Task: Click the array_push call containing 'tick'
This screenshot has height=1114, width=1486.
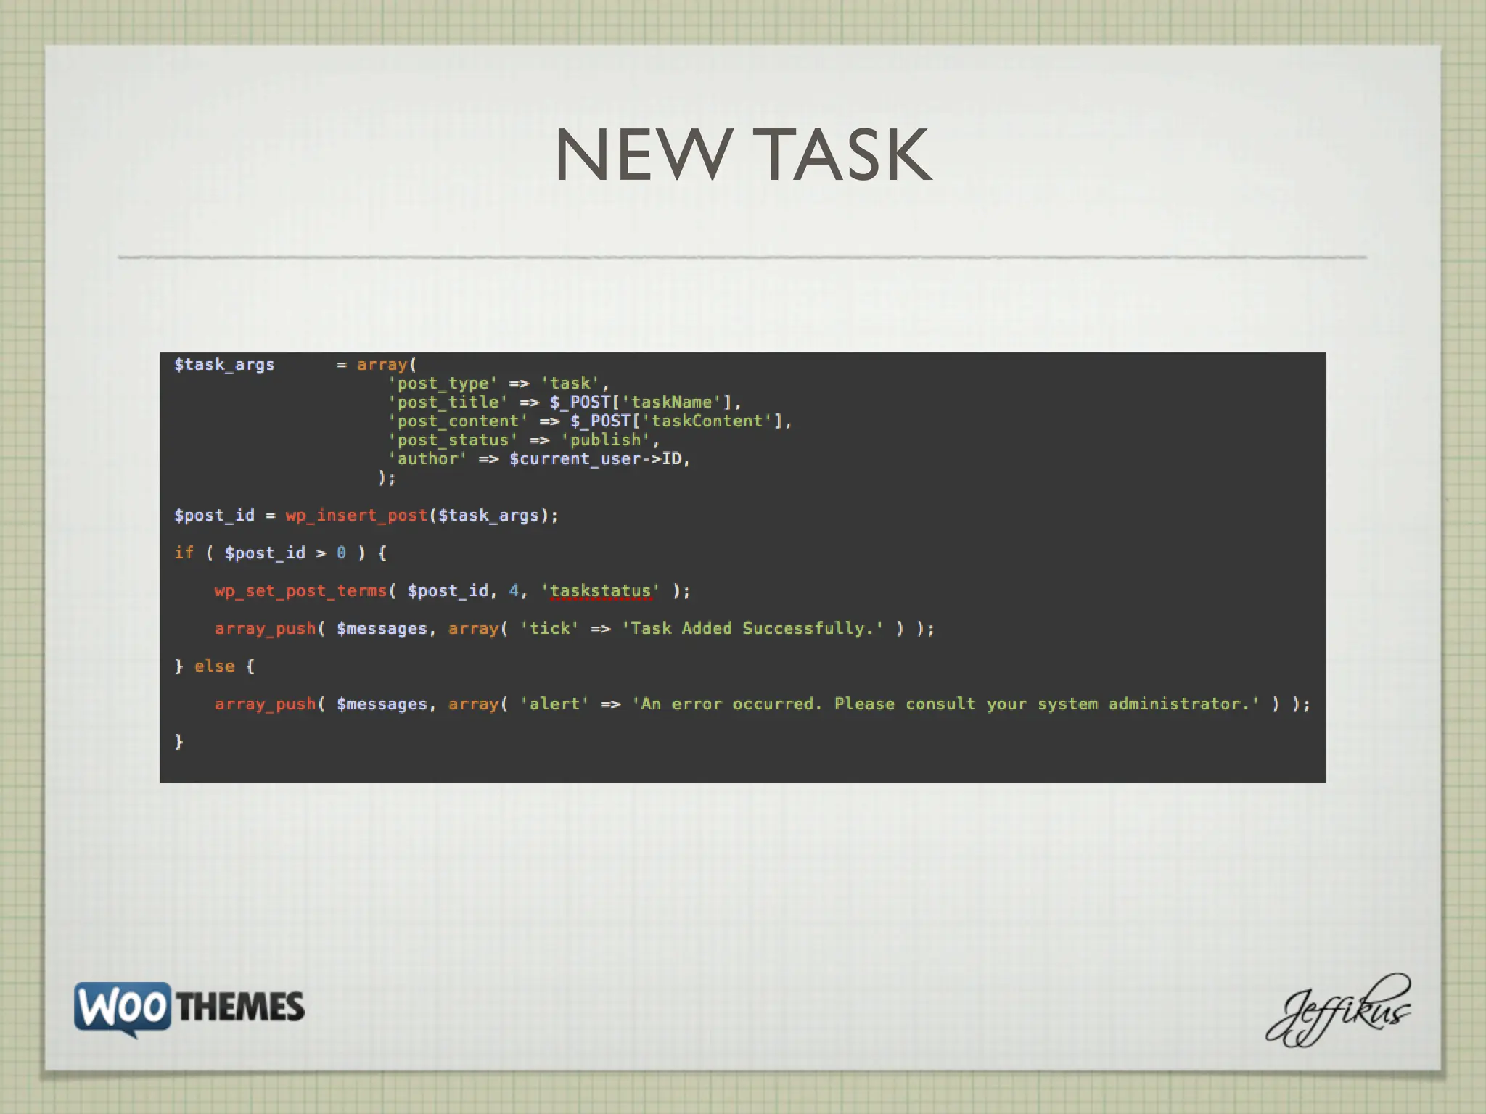Action: point(575,629)
